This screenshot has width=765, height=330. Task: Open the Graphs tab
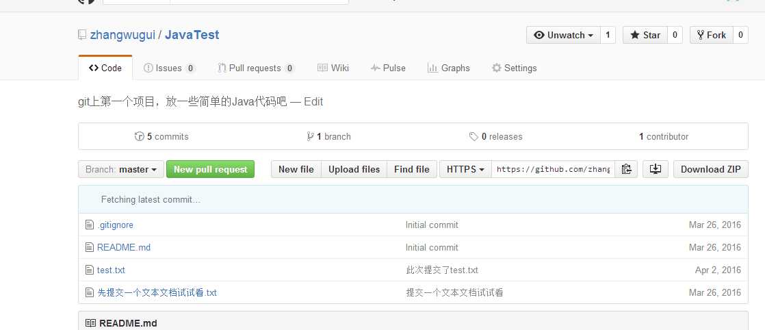tap(448, 68)
